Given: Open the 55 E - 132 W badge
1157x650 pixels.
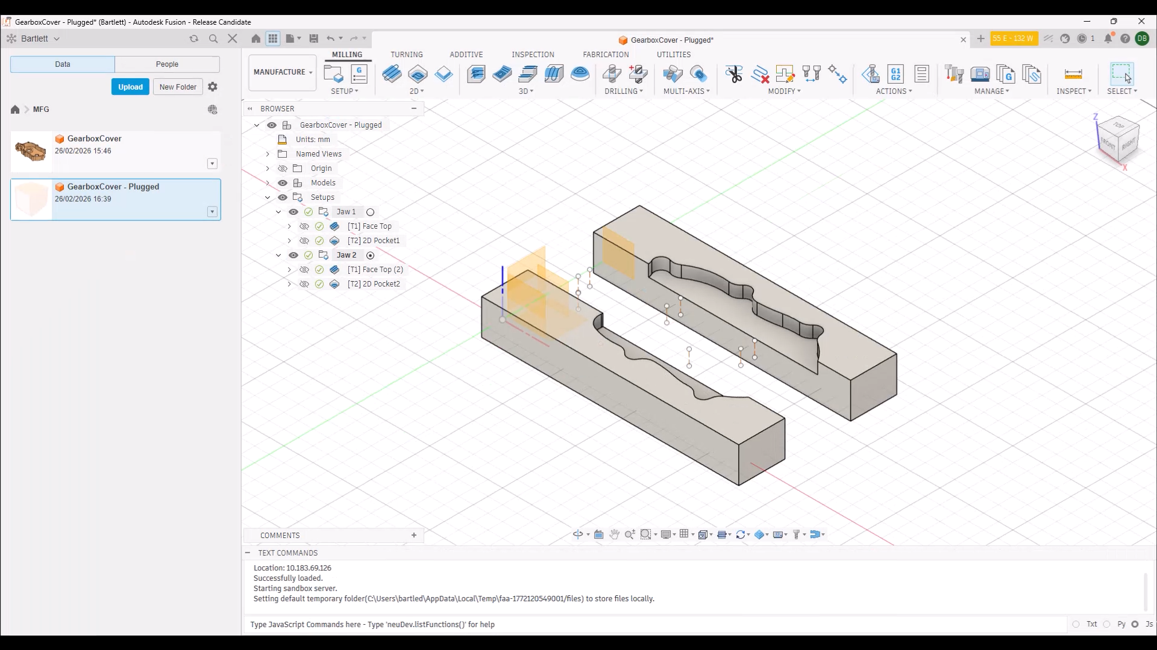Looking at the screenshot, I should tap(1014, 39).
